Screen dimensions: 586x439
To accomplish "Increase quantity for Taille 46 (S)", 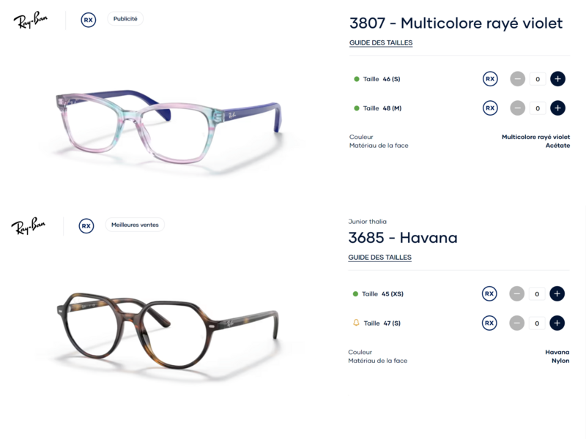I will pyautogui.click(x=557, y=79).
